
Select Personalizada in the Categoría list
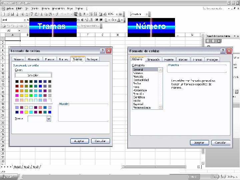pos(142,108)
